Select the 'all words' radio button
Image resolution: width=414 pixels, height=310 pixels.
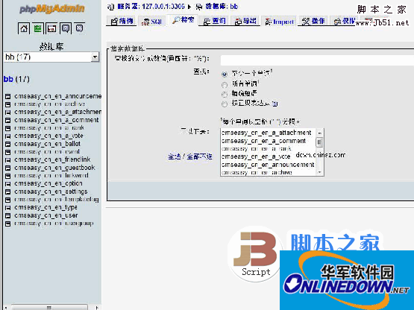tap(225, 85)
